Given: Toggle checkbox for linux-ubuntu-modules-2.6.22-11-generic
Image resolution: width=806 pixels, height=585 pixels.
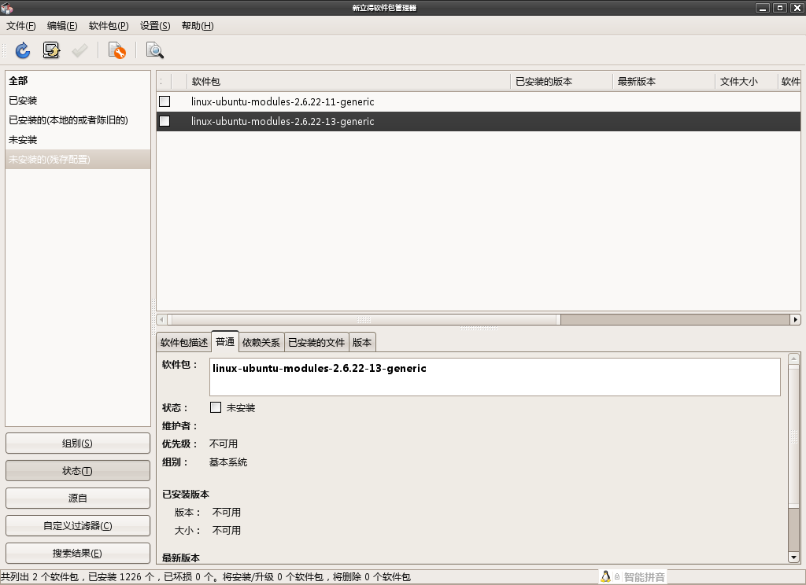Looking at the screenshot, I should (x=165, y=101).
